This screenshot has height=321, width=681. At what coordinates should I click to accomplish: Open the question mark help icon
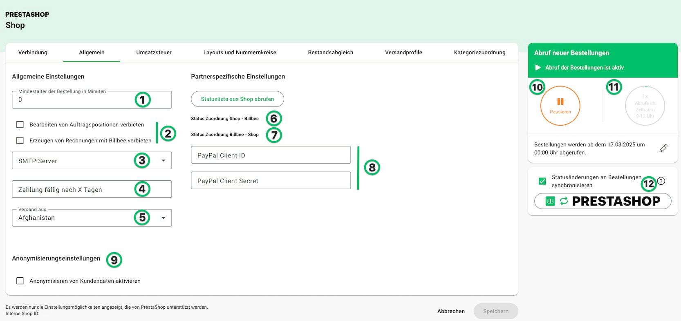(x=661, y=181)
